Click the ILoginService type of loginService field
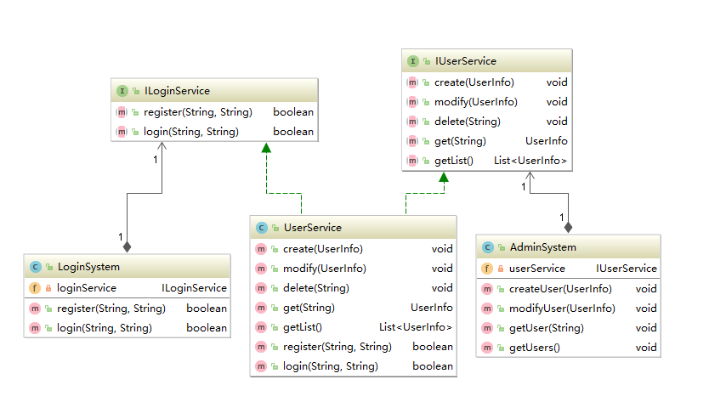The image size is (709, 419). [194, 288]
